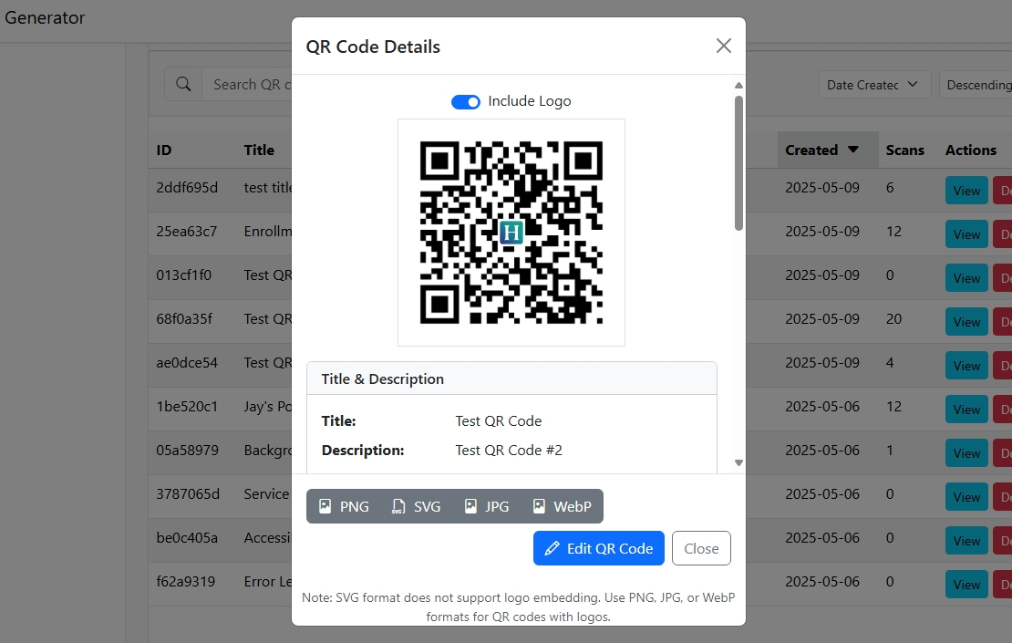View the QR code 2ddf695d row
Screen dimensions: 1012x643
point(966,191)
